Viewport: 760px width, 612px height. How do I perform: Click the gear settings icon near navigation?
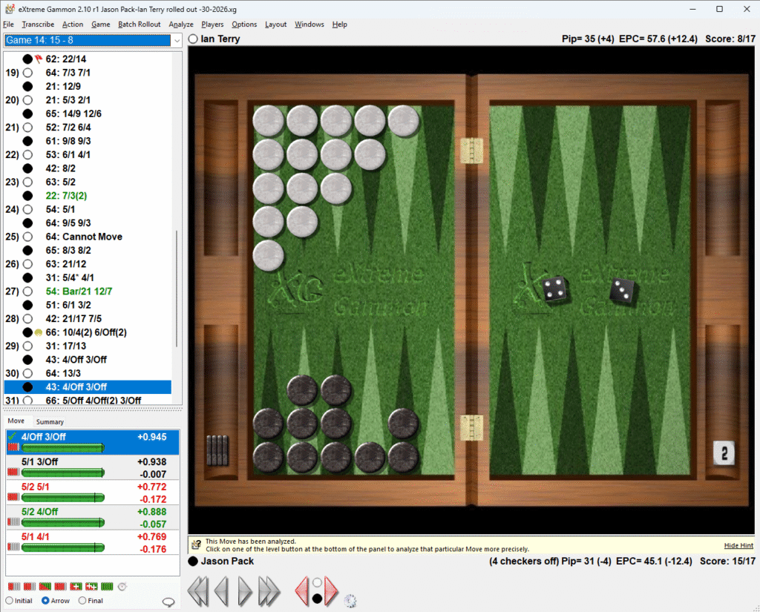click(350, 602)
